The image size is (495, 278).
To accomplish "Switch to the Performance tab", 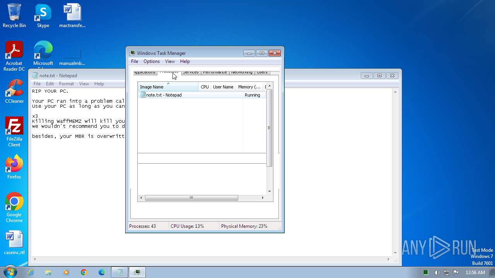I will [215, 72].
